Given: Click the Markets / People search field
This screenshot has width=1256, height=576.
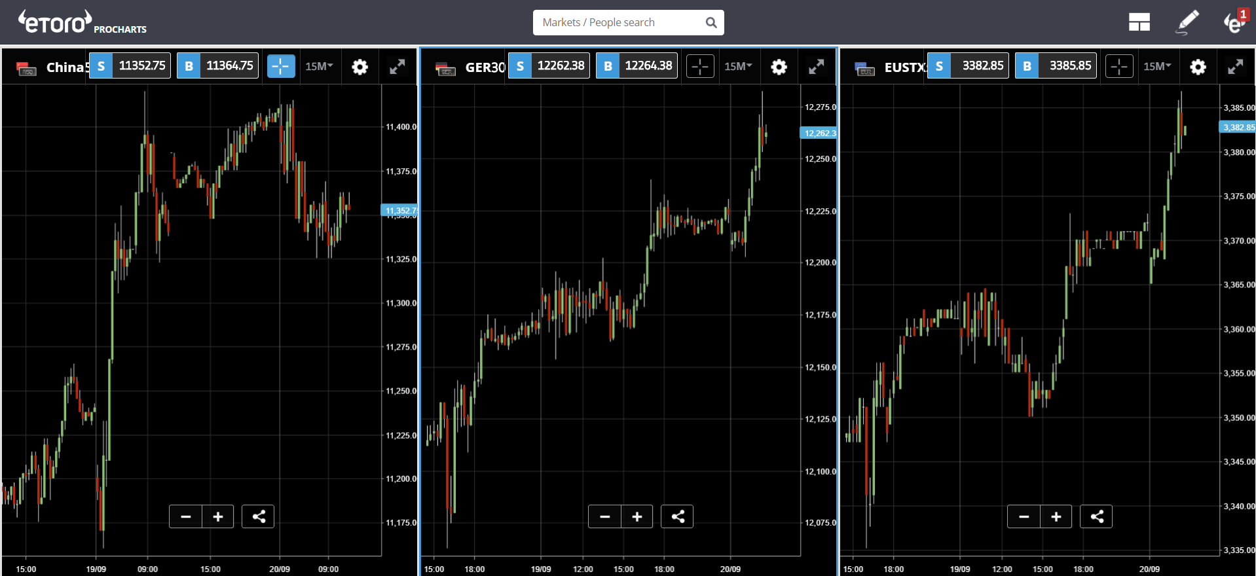Looking at the screenshot, I should [628, 22].
